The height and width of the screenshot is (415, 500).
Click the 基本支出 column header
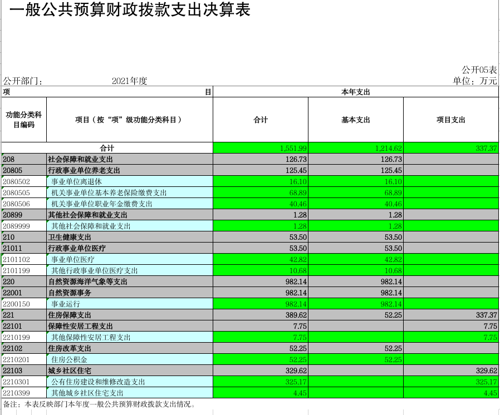pos(356,120)
